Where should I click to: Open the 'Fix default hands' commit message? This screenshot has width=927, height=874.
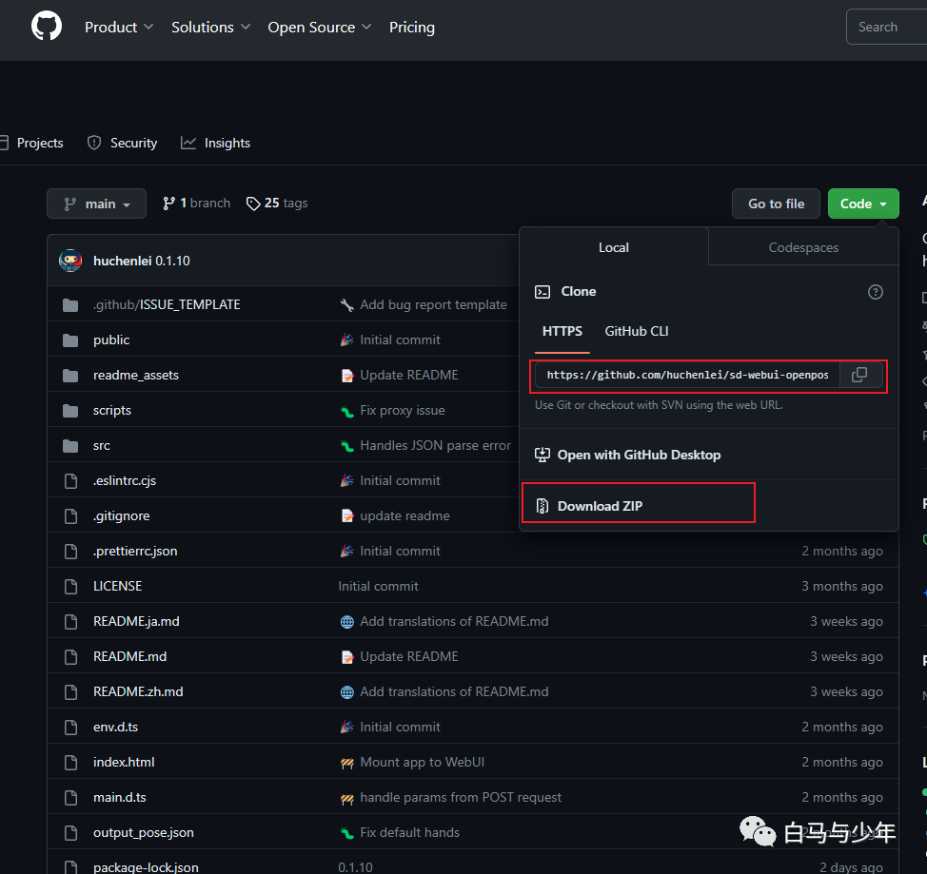409,833
